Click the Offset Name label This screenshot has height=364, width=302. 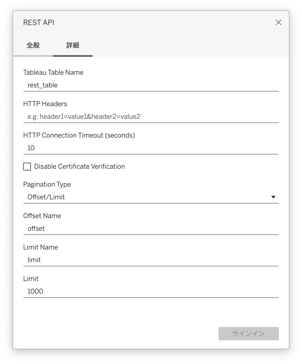[x=42, y=216]
